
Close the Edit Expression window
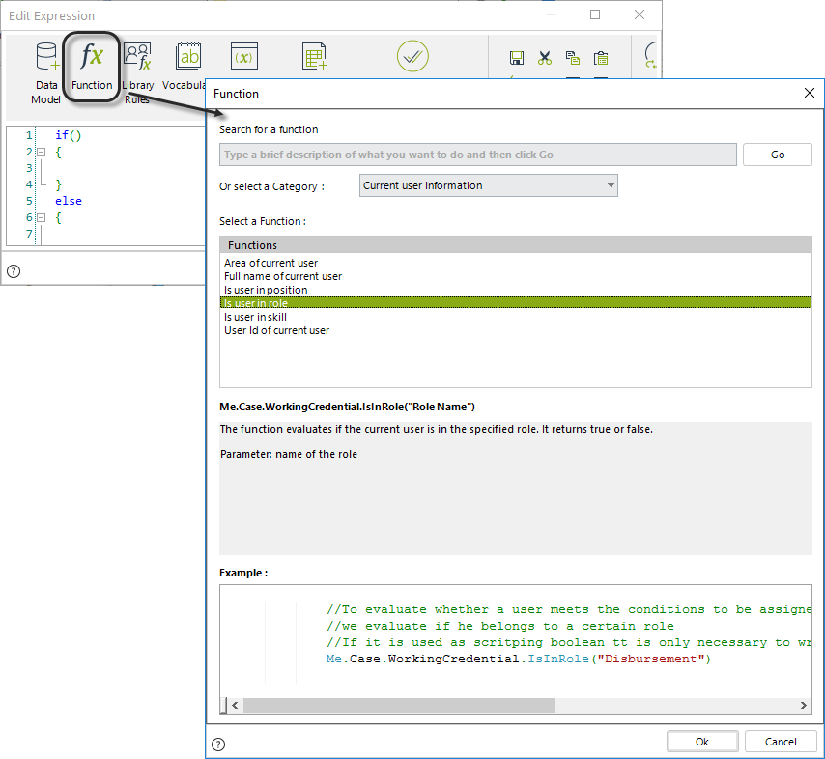[x=640, y=14]
